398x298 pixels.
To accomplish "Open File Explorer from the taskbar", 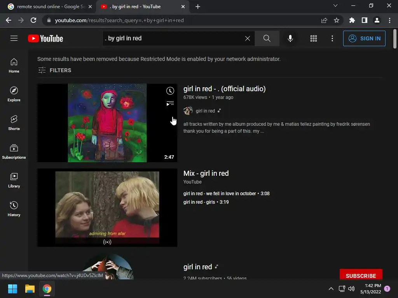I will point(30,289).
